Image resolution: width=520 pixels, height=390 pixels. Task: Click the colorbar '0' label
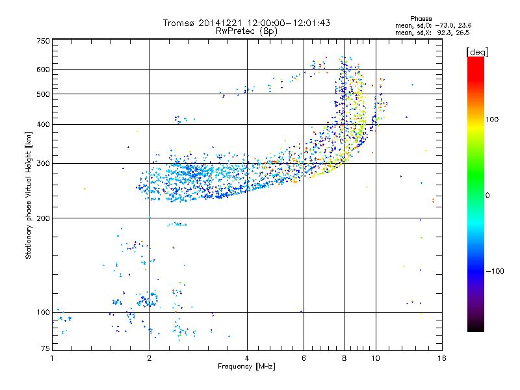(487, 195)
